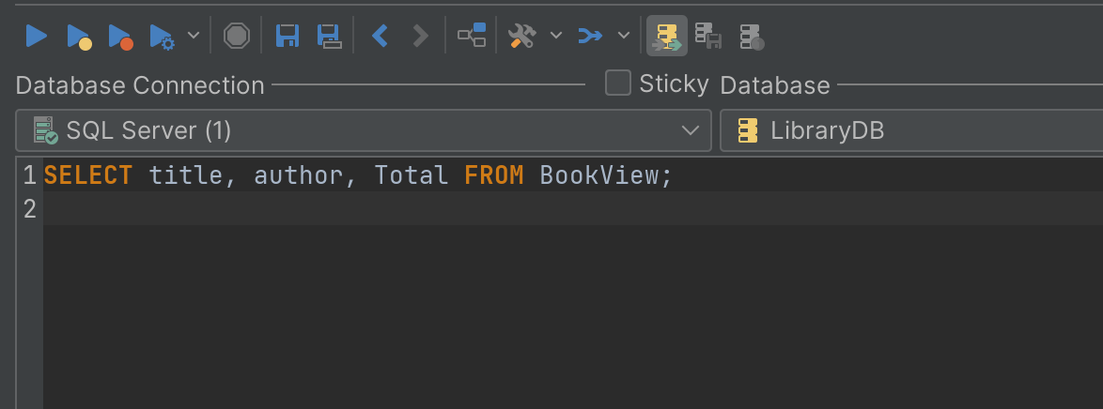This screenshot has width=1103, height=409.
Task: Click the FROM keyword in the query
Action: [494, 175]
